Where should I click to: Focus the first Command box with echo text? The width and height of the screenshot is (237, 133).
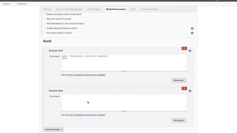124,62
